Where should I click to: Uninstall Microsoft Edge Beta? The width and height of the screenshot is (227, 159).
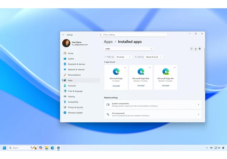[141, 85]
